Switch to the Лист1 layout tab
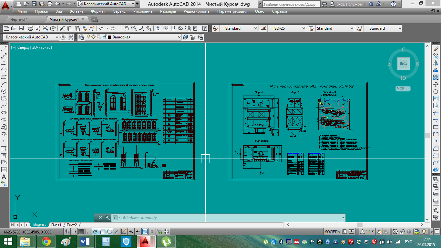This screenshot has height=248, width=441. coord(56,225)
